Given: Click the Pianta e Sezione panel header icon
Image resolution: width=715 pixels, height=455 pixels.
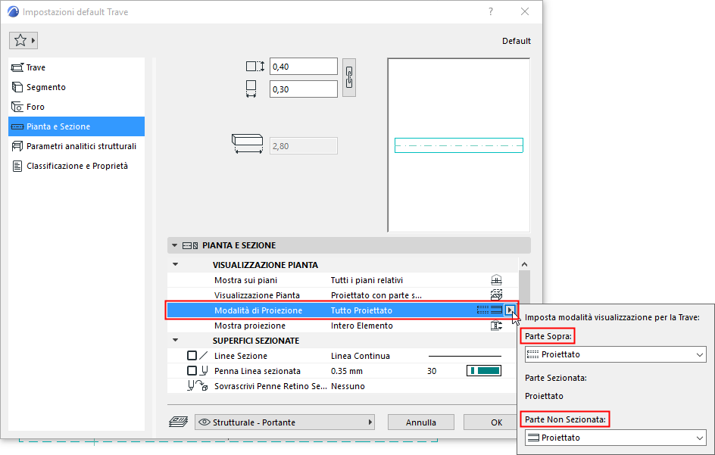Looking at the screenshot, I should tap(189, 245).
